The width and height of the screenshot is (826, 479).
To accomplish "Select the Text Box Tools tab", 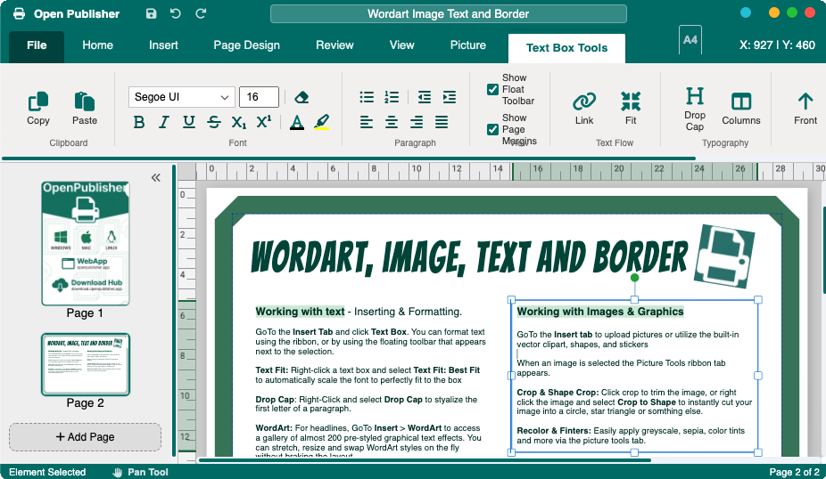I will click(566, 48).
